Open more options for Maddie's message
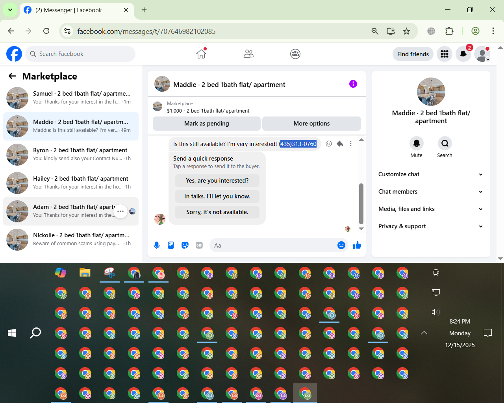504x403 pixels. [351, 144]
